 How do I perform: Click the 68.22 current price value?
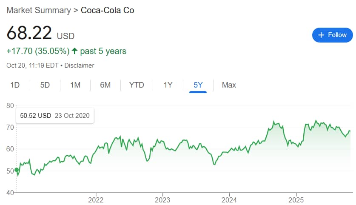point(29,33)
